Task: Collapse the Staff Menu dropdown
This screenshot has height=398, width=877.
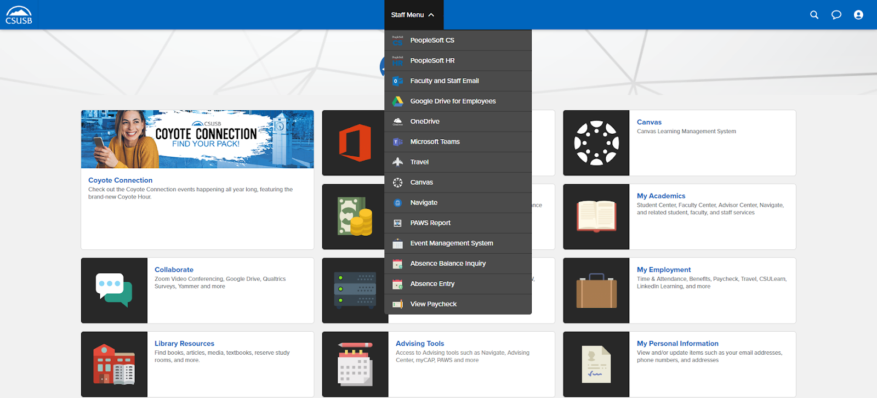Action: (413, 15)
